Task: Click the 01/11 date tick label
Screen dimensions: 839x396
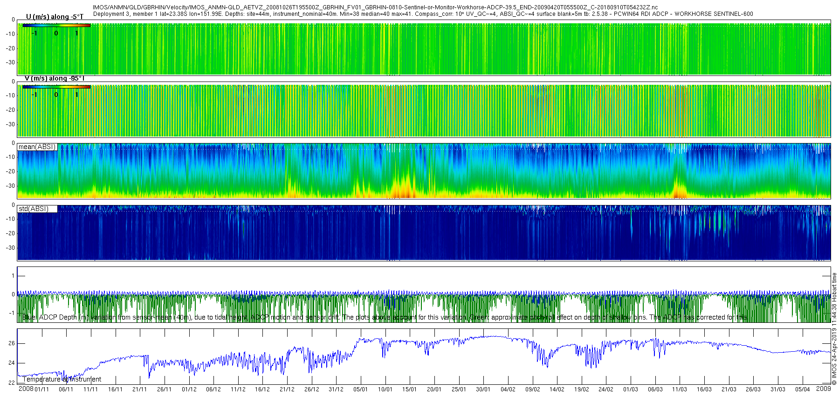Action: click(41, 389)
